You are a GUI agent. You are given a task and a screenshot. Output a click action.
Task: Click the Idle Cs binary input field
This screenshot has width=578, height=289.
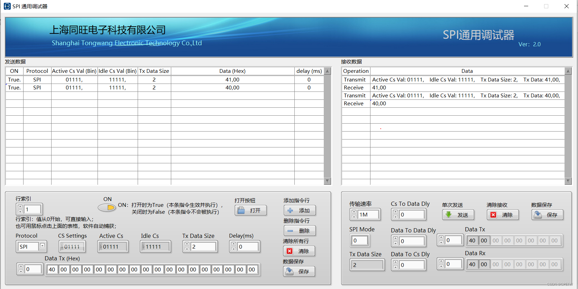point(156,247)
